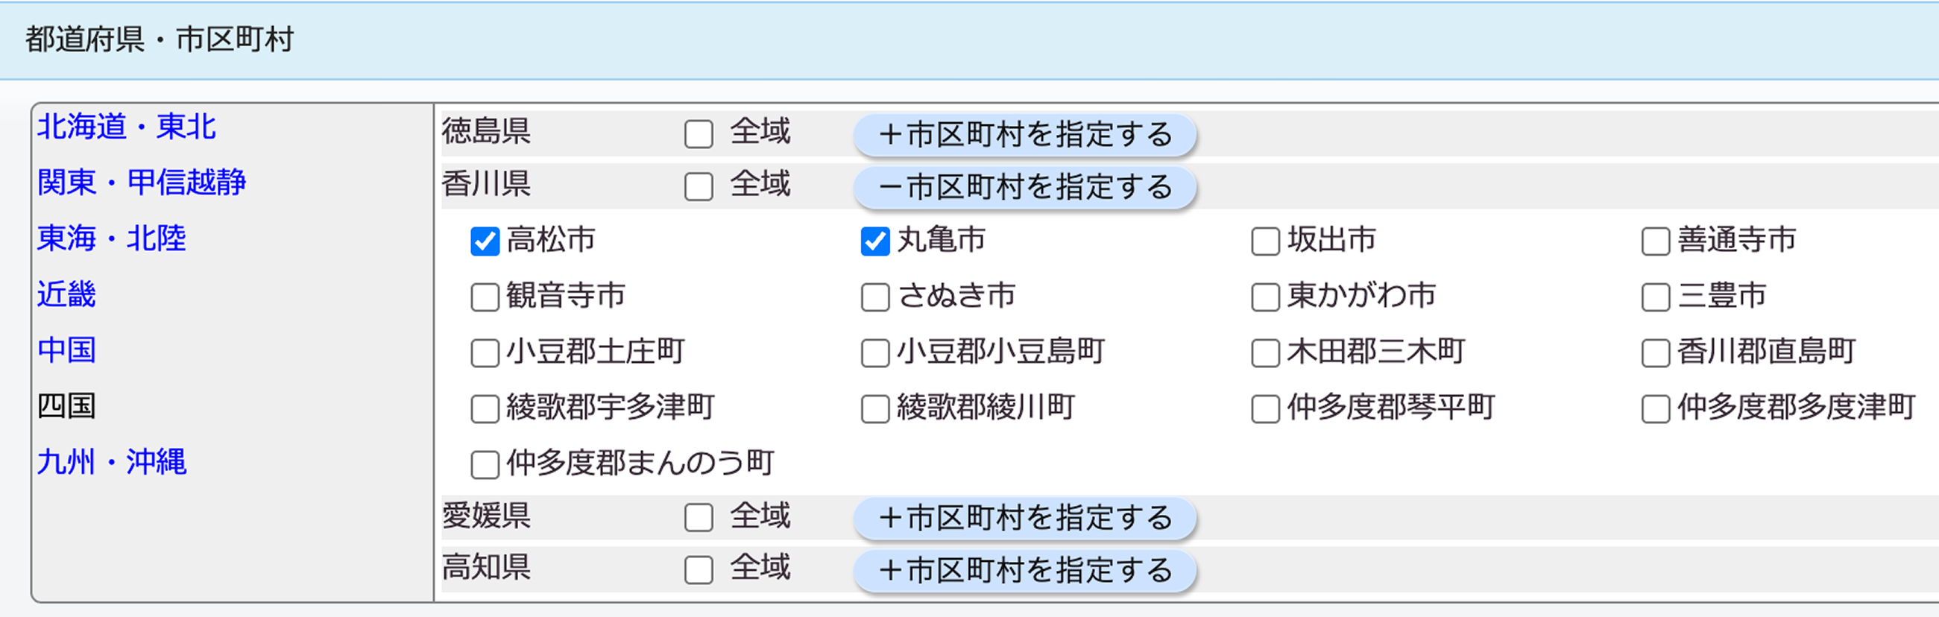Select the 観音寺市 checkbox

485,297
